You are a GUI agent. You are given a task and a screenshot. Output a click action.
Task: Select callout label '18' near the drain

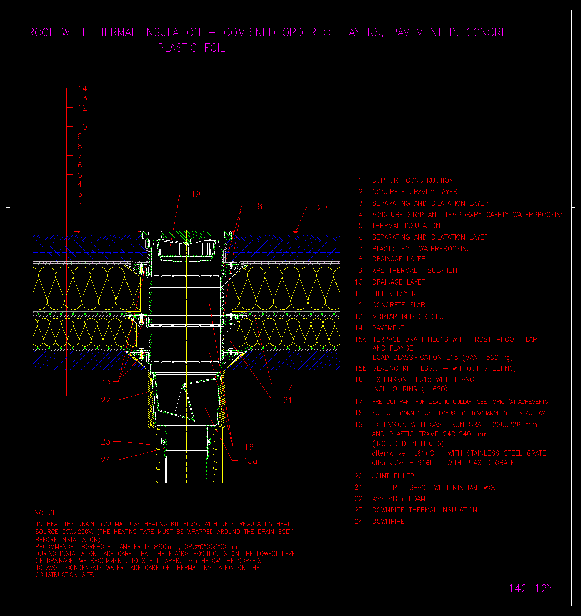click(258, 206)
